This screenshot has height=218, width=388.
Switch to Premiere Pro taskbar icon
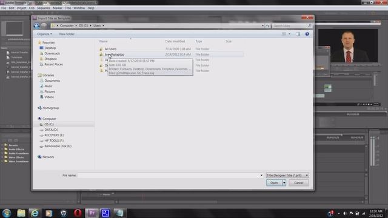tap(92, 213)
